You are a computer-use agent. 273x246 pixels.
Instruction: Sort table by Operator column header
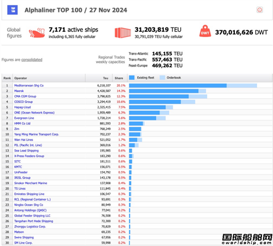21,78
